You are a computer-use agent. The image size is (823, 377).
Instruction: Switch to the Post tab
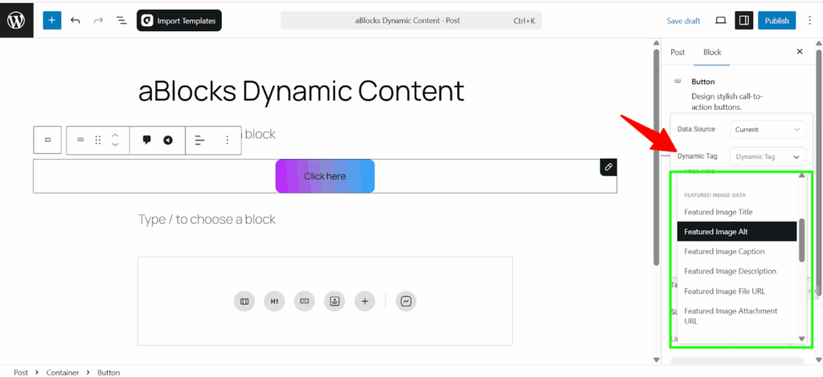pos(678,52)
